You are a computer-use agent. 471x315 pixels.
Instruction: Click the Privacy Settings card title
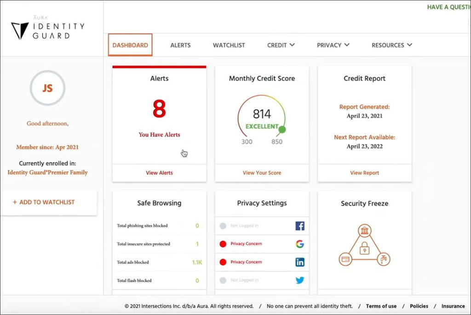point(262,203)
